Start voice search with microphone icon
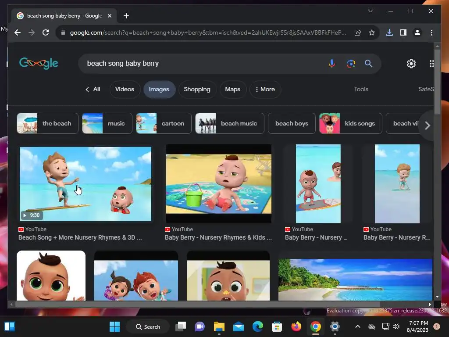The width and height of the screenshot is (449, 337). click(332, 63)
